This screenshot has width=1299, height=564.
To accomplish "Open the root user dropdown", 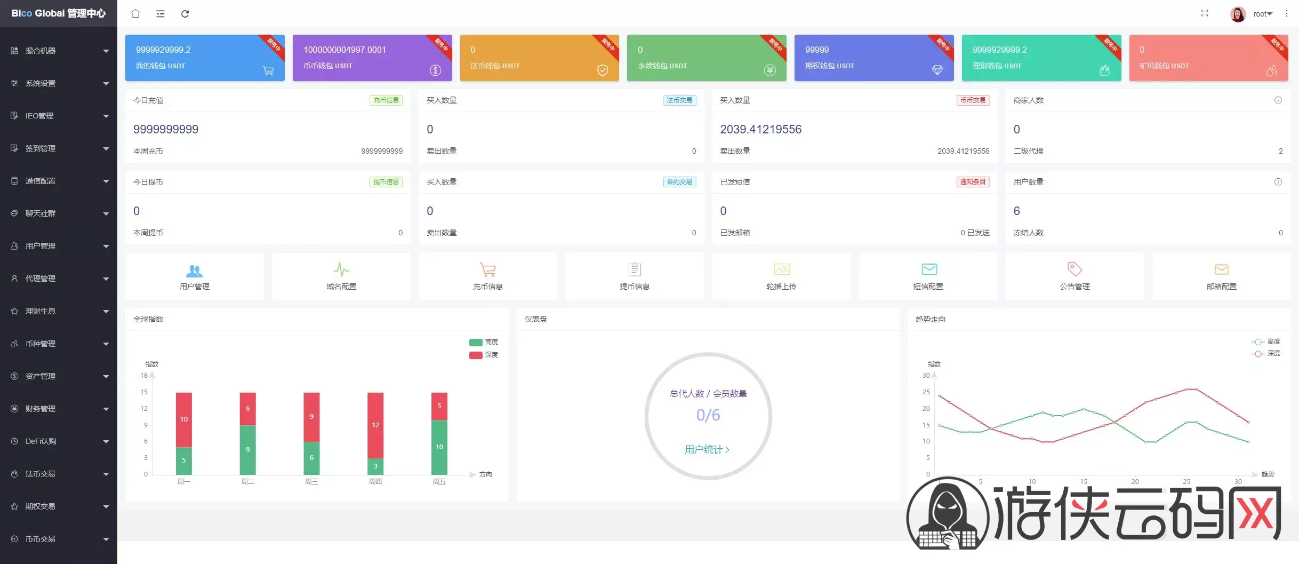I will tap(1263, 14).
